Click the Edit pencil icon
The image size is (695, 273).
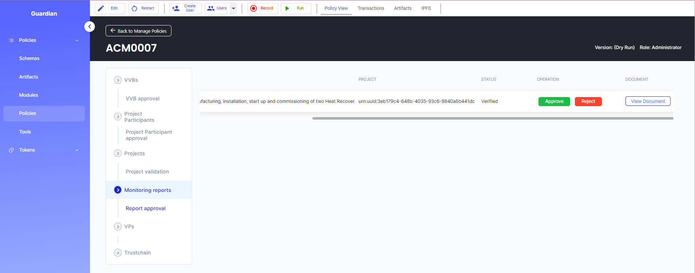click(101, 8)
